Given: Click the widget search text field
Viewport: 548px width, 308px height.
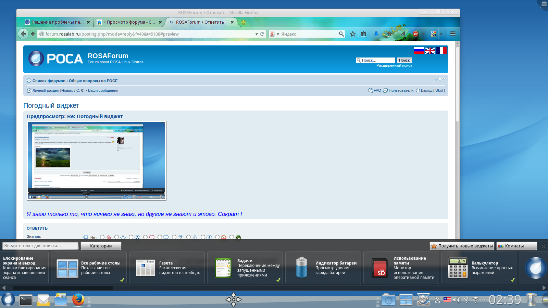Looking at the screenshot, I should [x=40, y=246].
